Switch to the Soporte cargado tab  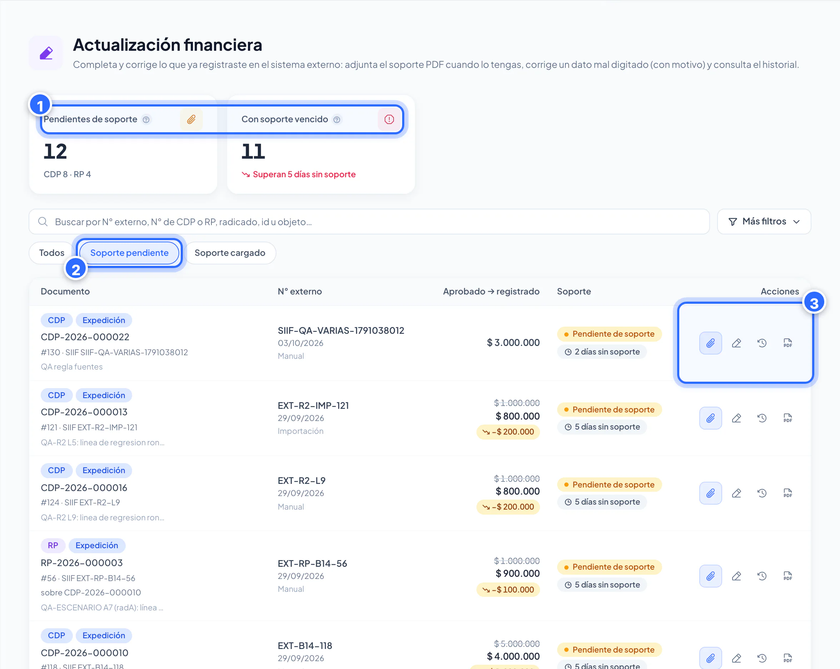coord(230,253)
